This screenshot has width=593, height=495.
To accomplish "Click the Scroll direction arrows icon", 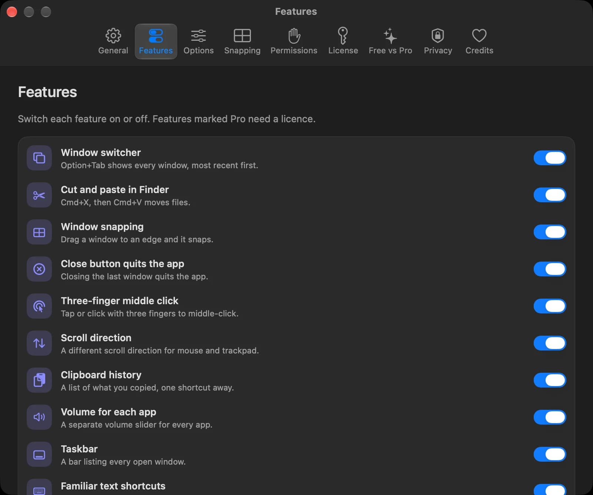I will click(x=39, y=343).
